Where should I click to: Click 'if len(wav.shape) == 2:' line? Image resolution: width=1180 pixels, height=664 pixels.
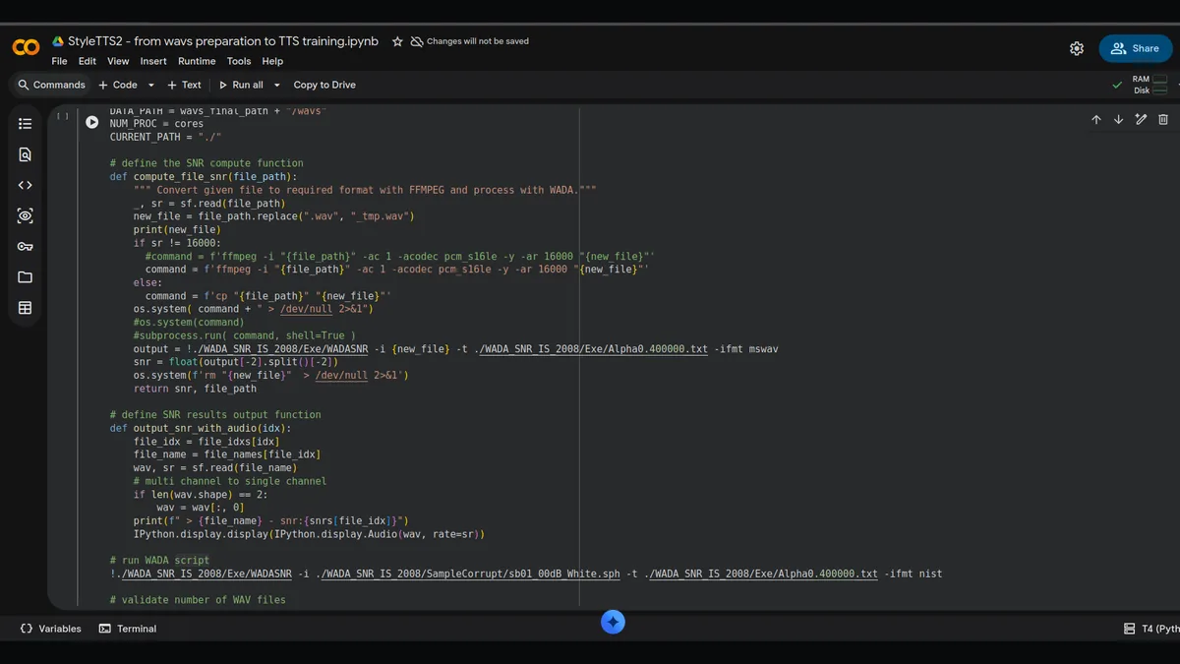[201, 495]
